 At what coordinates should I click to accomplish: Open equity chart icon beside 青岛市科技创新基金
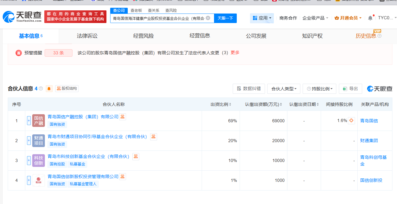[136, 157]
